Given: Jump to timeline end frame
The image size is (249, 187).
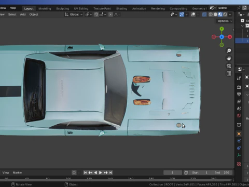Looking at the screenshot, I should click(111, 172).
